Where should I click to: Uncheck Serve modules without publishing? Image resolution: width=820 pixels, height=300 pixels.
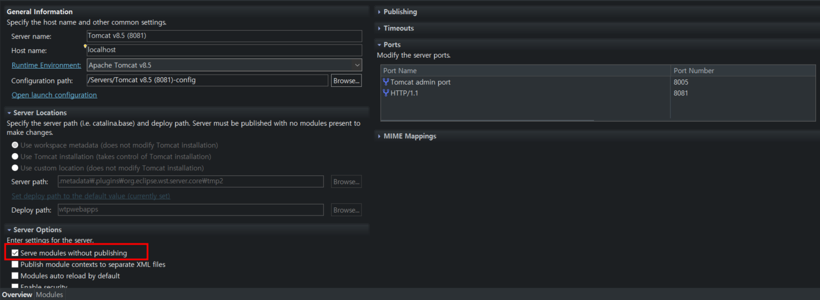(15, 253)
